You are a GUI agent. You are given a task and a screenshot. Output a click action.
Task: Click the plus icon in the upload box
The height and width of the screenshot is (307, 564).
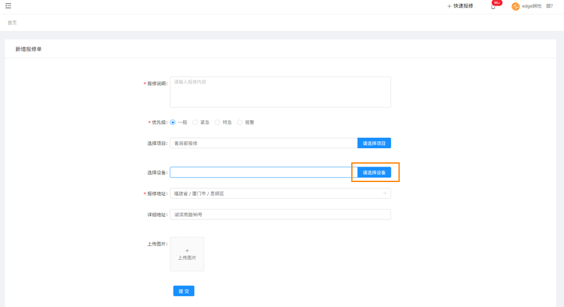coord(187,251)
